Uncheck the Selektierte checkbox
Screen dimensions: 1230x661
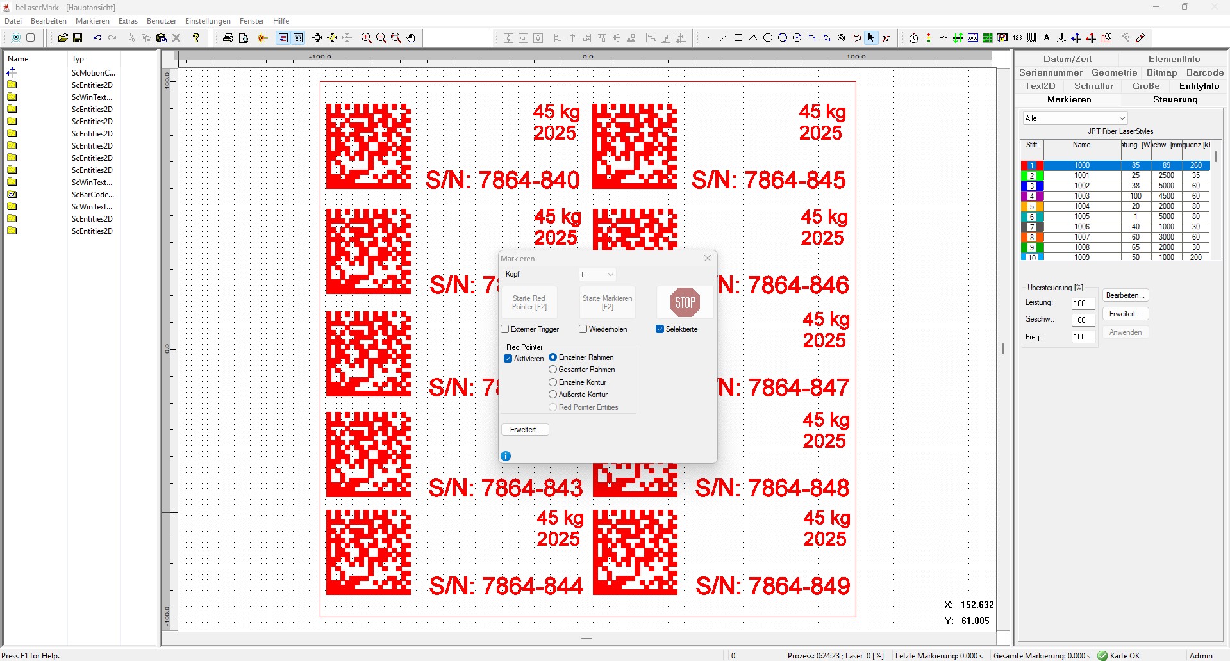click(660, 329)
